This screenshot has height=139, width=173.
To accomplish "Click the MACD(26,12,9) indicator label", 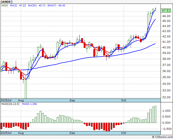I will [x=10, y=104].
